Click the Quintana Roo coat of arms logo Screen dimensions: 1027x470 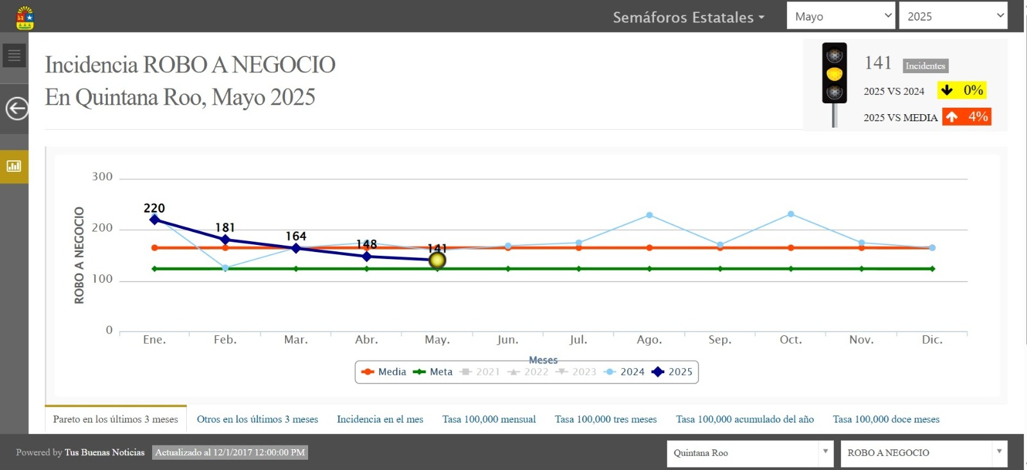click(x=25, y=17)
